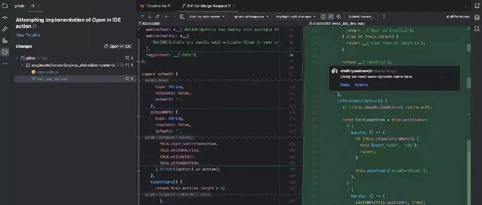Open the Commit tool window icon
Image resolution: width=482 pixels, height=205 pixels.
tap(5, 17)
